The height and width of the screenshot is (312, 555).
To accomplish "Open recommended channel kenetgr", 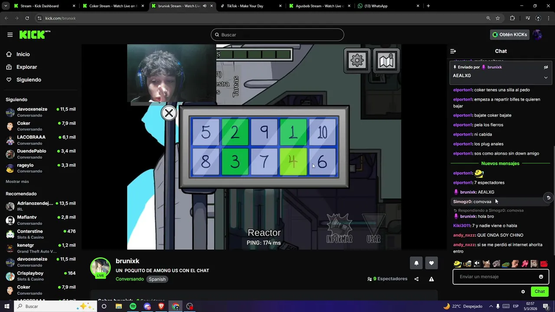I will pos(41,248).
